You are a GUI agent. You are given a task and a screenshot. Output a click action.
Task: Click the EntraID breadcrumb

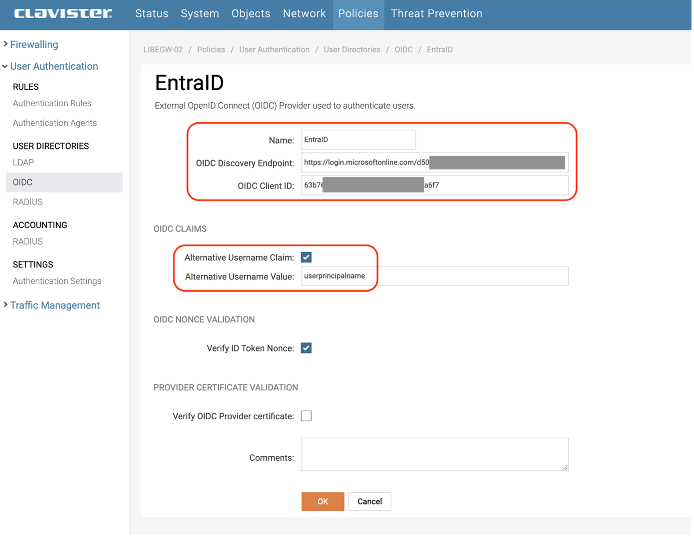(440, 50)
